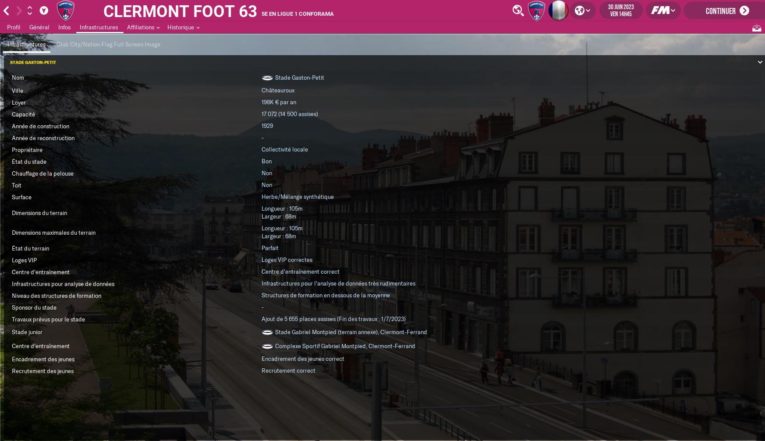The height and width of the screenshot is (441, 765).
Task: Click the Clermont Foot crest beside title
Action: 66,11
